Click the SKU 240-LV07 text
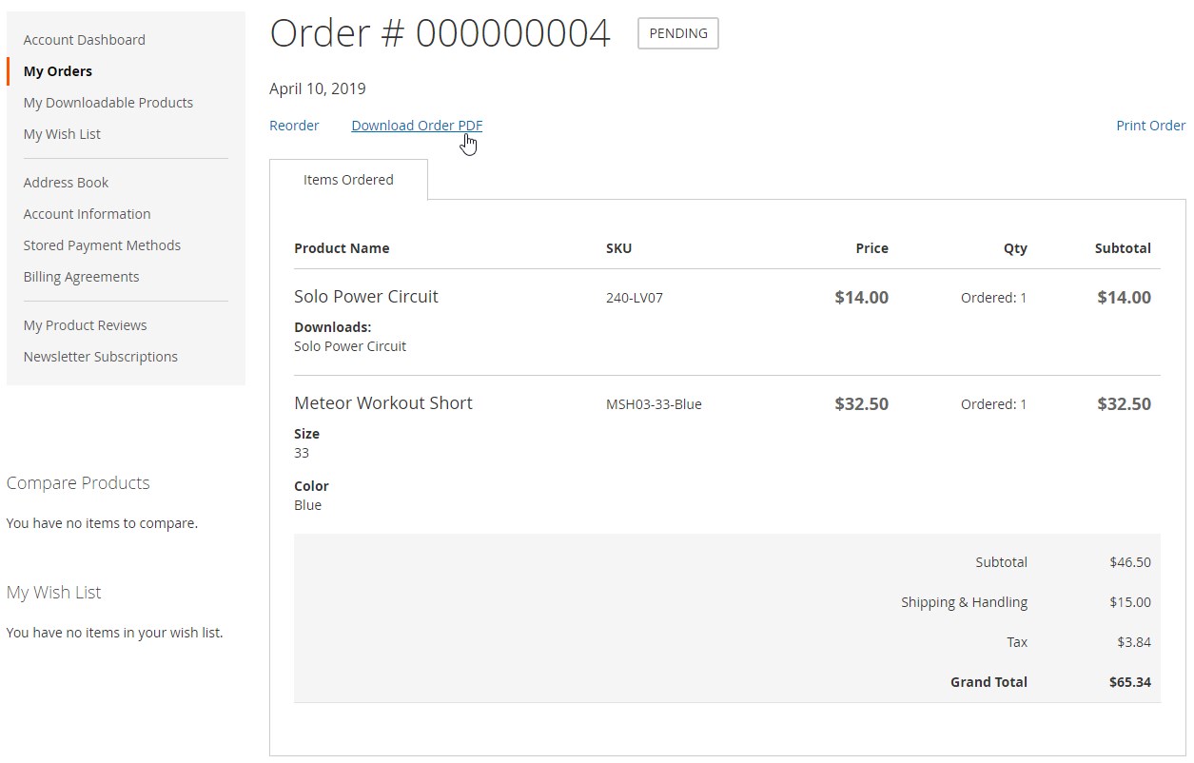This screenshot has width=1194, height=763. tap(635, 298)
